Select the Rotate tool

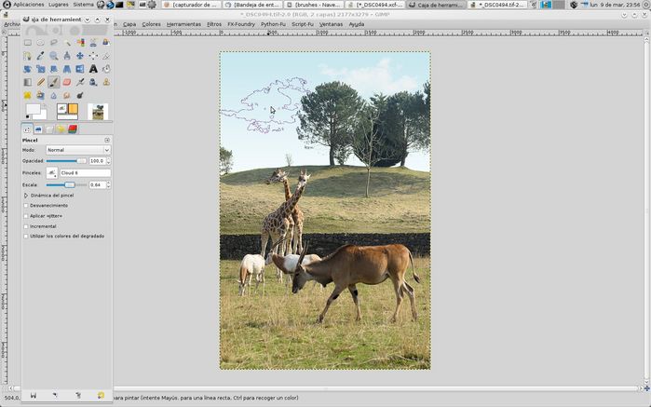point(27,69)
